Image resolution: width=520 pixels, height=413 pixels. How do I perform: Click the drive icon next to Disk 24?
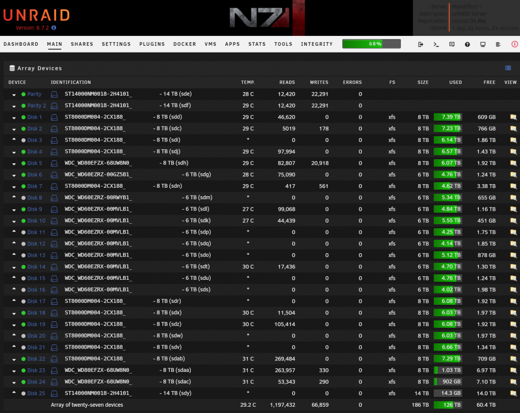point(55,382)
